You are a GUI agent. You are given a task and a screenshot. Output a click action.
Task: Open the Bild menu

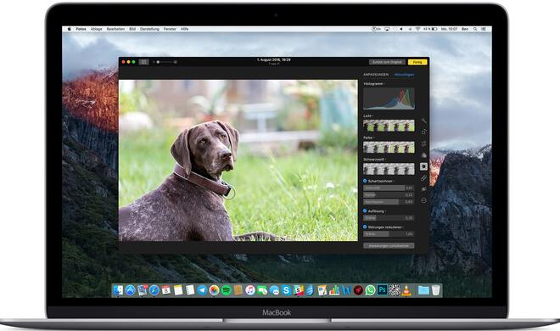point(132,29)
